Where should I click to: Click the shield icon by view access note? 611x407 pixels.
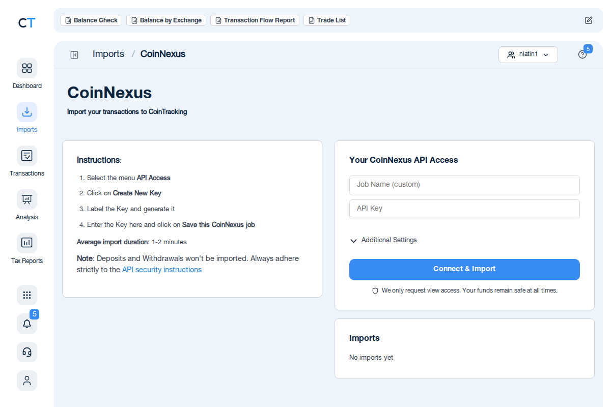point(375,291)
